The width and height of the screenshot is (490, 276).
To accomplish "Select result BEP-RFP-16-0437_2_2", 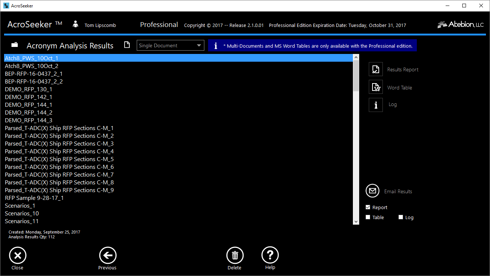I will (x=178, y=81).
